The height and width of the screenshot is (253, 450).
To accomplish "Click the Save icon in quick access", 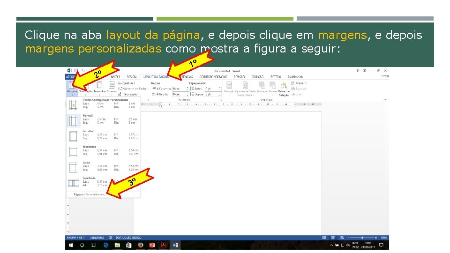I will (76, 71).
